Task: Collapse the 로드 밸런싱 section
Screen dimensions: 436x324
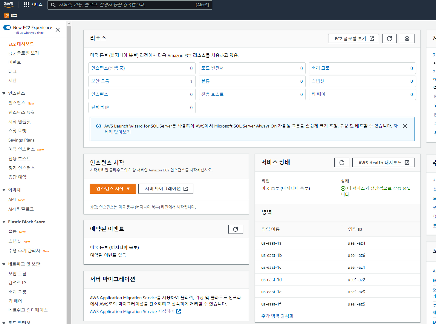Action: (x=4, y=322)
